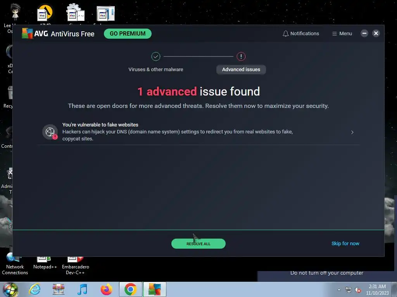Select the Recycle Bin desktop icon
The height and width of the screenshot is (297, 397).
(9, 97)
